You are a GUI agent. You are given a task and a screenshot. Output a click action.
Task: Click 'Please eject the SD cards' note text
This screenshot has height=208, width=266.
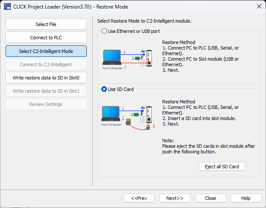[208, 149]
